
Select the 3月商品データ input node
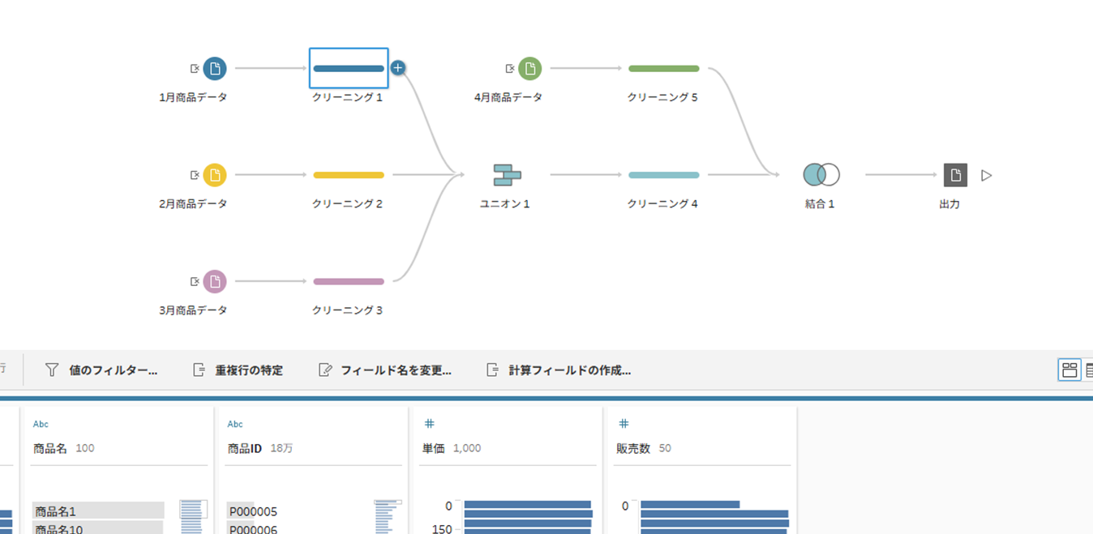click(214, 282)
